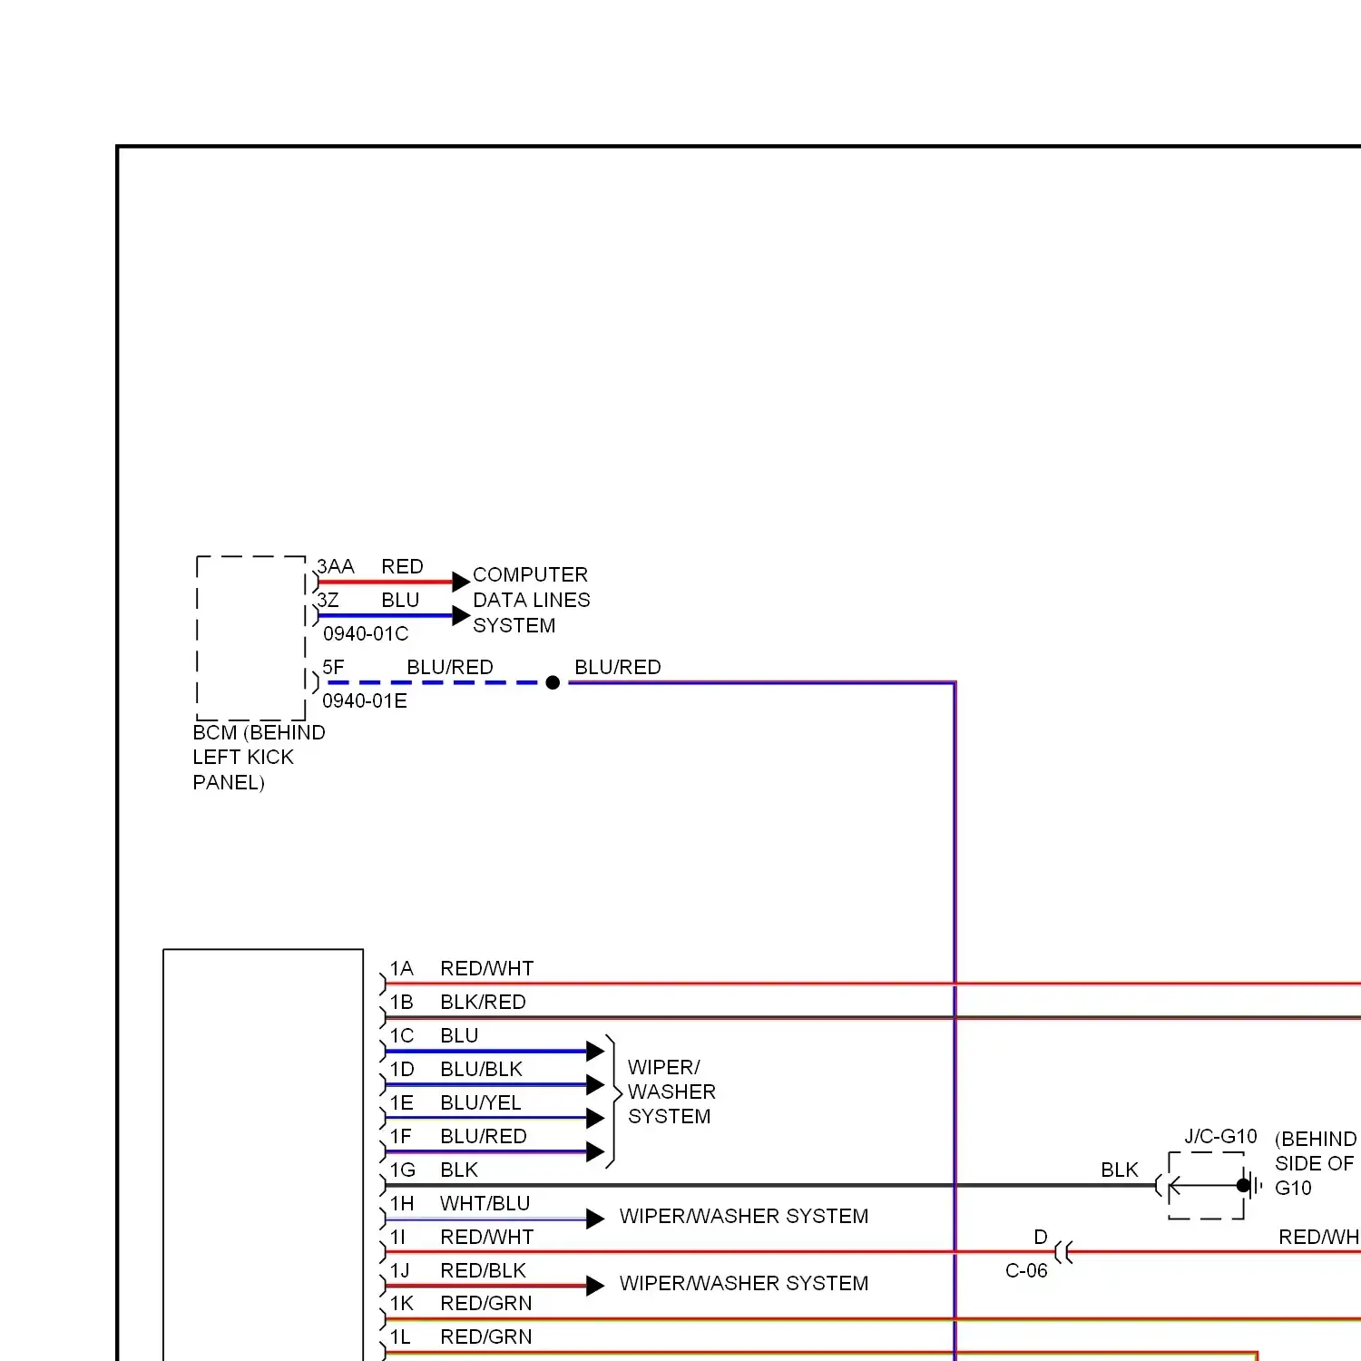Select the BLU wire label beside 3Z
This screenshot has height=1361, width=1361.
tap(400, 601)
